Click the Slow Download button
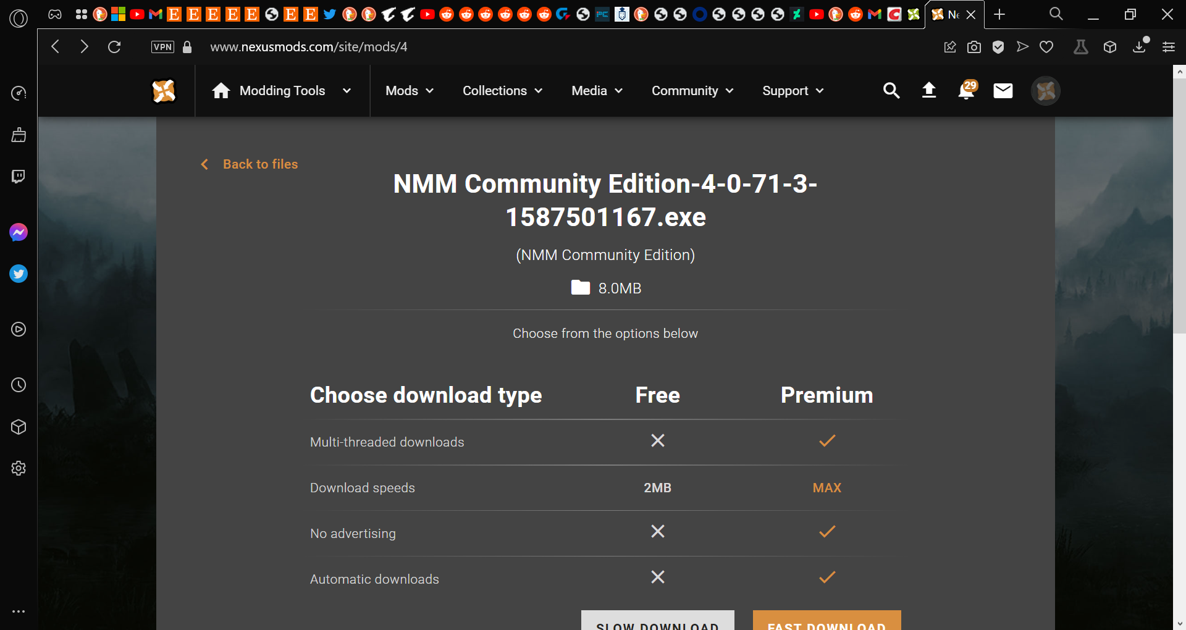 pos(657,621)
